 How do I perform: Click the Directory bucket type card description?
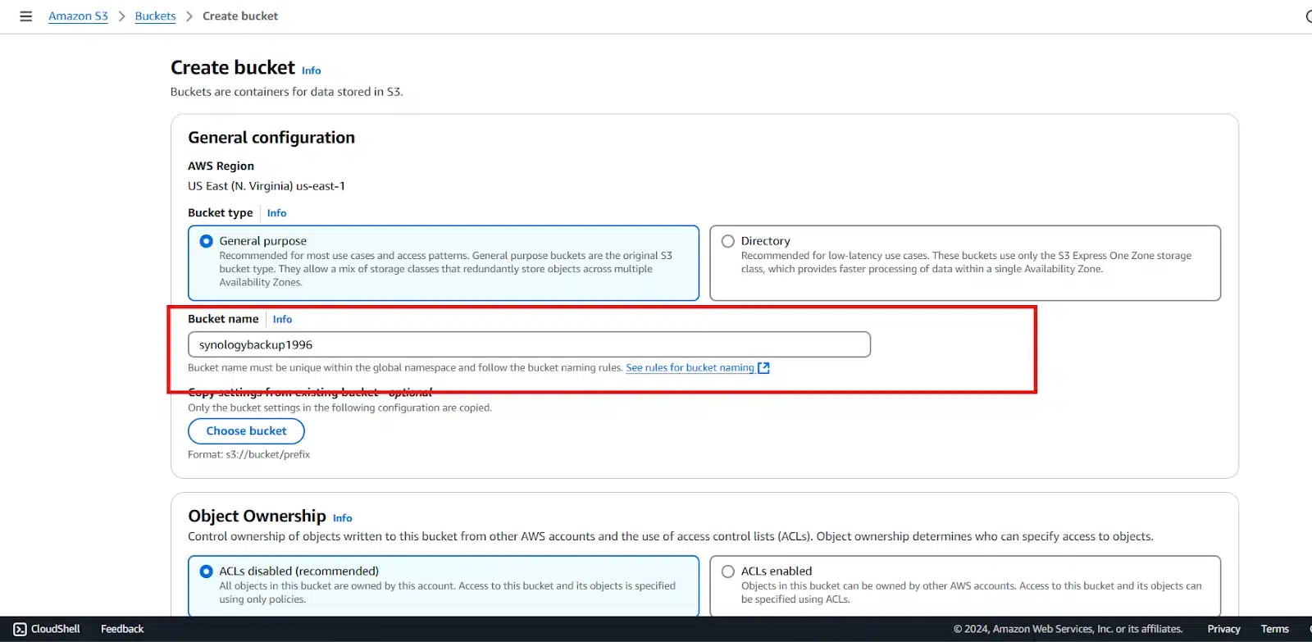tap(965, 262)
